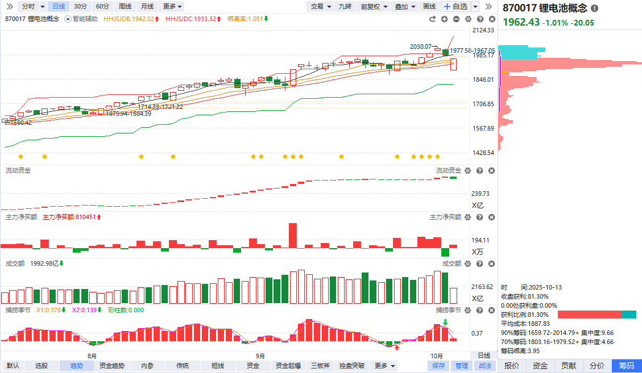Viewport: 642px width, 373px height.
Task: Toggle the 智能辅助 option
Action: click(81, 19)
